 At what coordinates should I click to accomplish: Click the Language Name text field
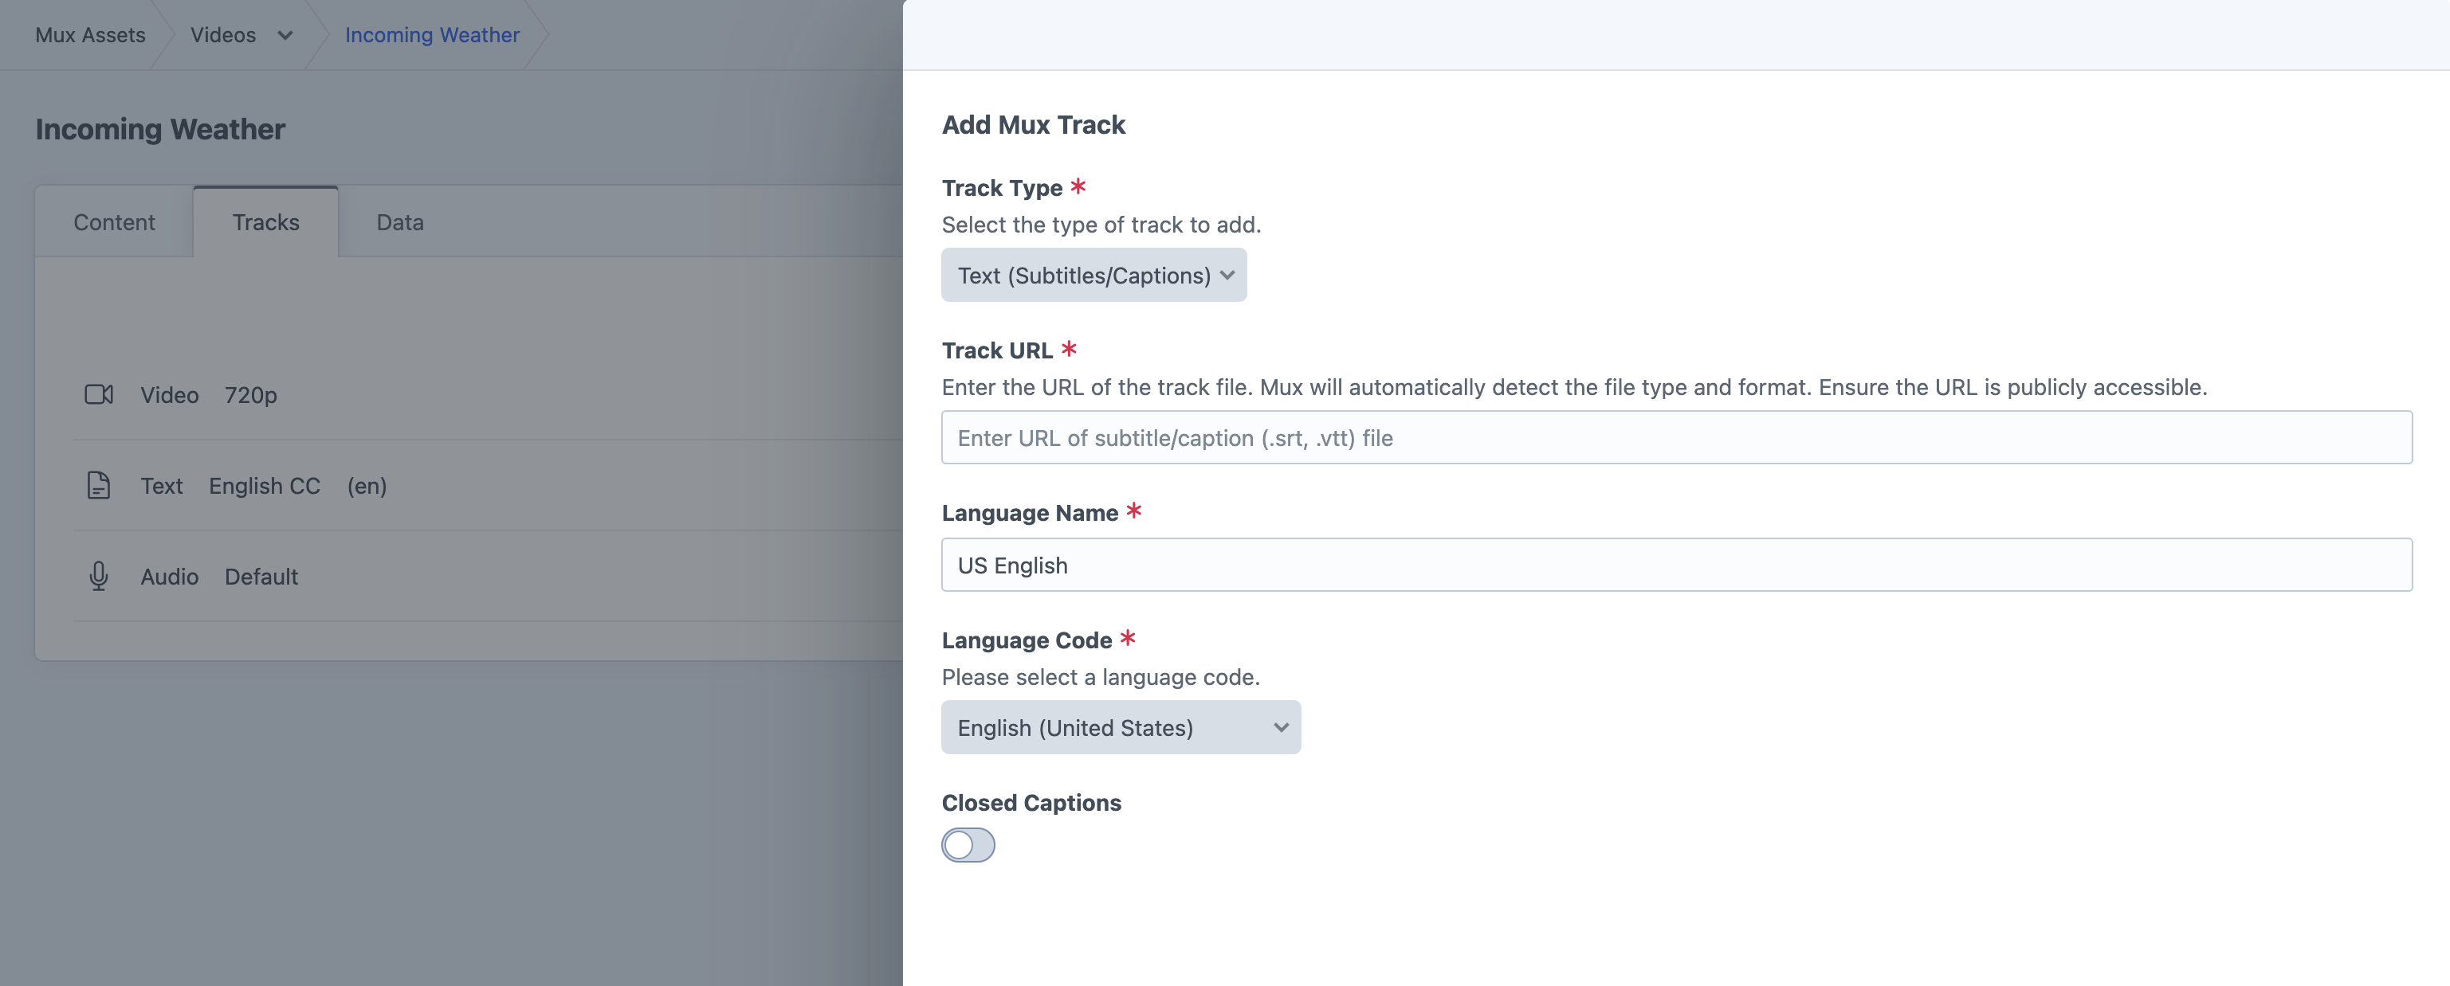(1676, 565)
